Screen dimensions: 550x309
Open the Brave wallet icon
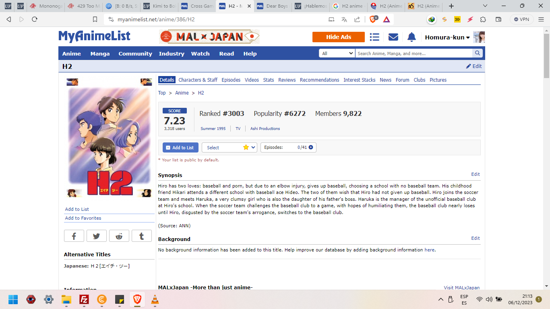[x=498, y=19]
